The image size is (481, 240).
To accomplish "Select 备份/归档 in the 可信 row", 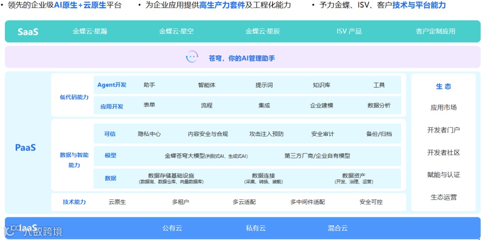I will click(x=379, y=134).
